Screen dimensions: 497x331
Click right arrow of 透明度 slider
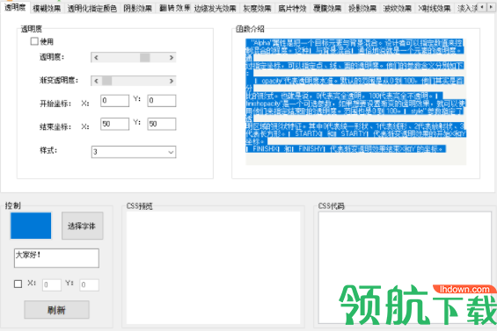click(172, 57)
